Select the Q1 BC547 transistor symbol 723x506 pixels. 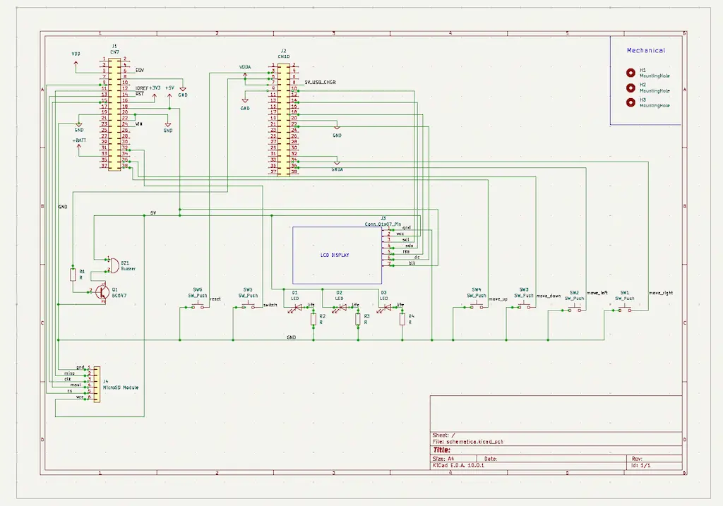tap(102, 291)
